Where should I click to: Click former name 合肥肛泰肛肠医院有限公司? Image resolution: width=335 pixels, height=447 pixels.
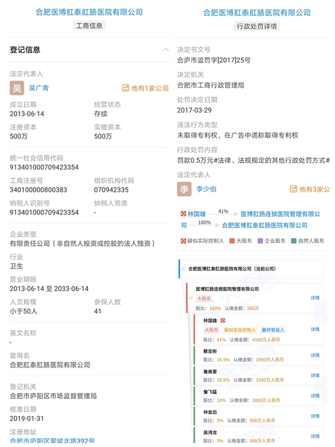point(50,365)
